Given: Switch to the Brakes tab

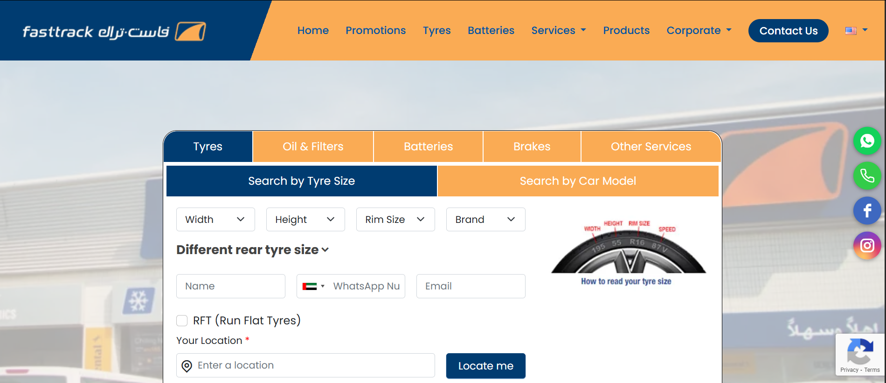Looking at the screenshot, I should click(x=532, y=147).
